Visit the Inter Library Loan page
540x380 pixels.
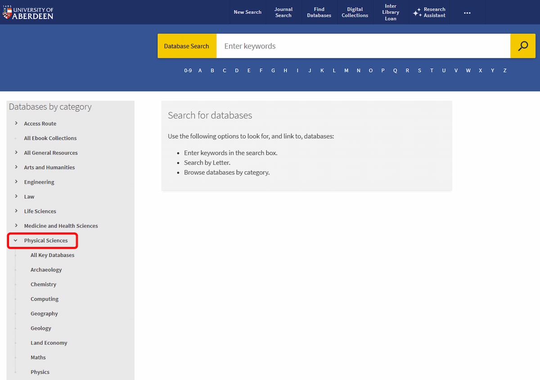click(390, 12)
